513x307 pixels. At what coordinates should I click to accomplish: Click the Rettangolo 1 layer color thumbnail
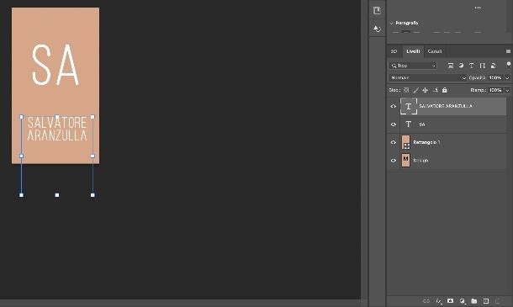coord(405,142)
